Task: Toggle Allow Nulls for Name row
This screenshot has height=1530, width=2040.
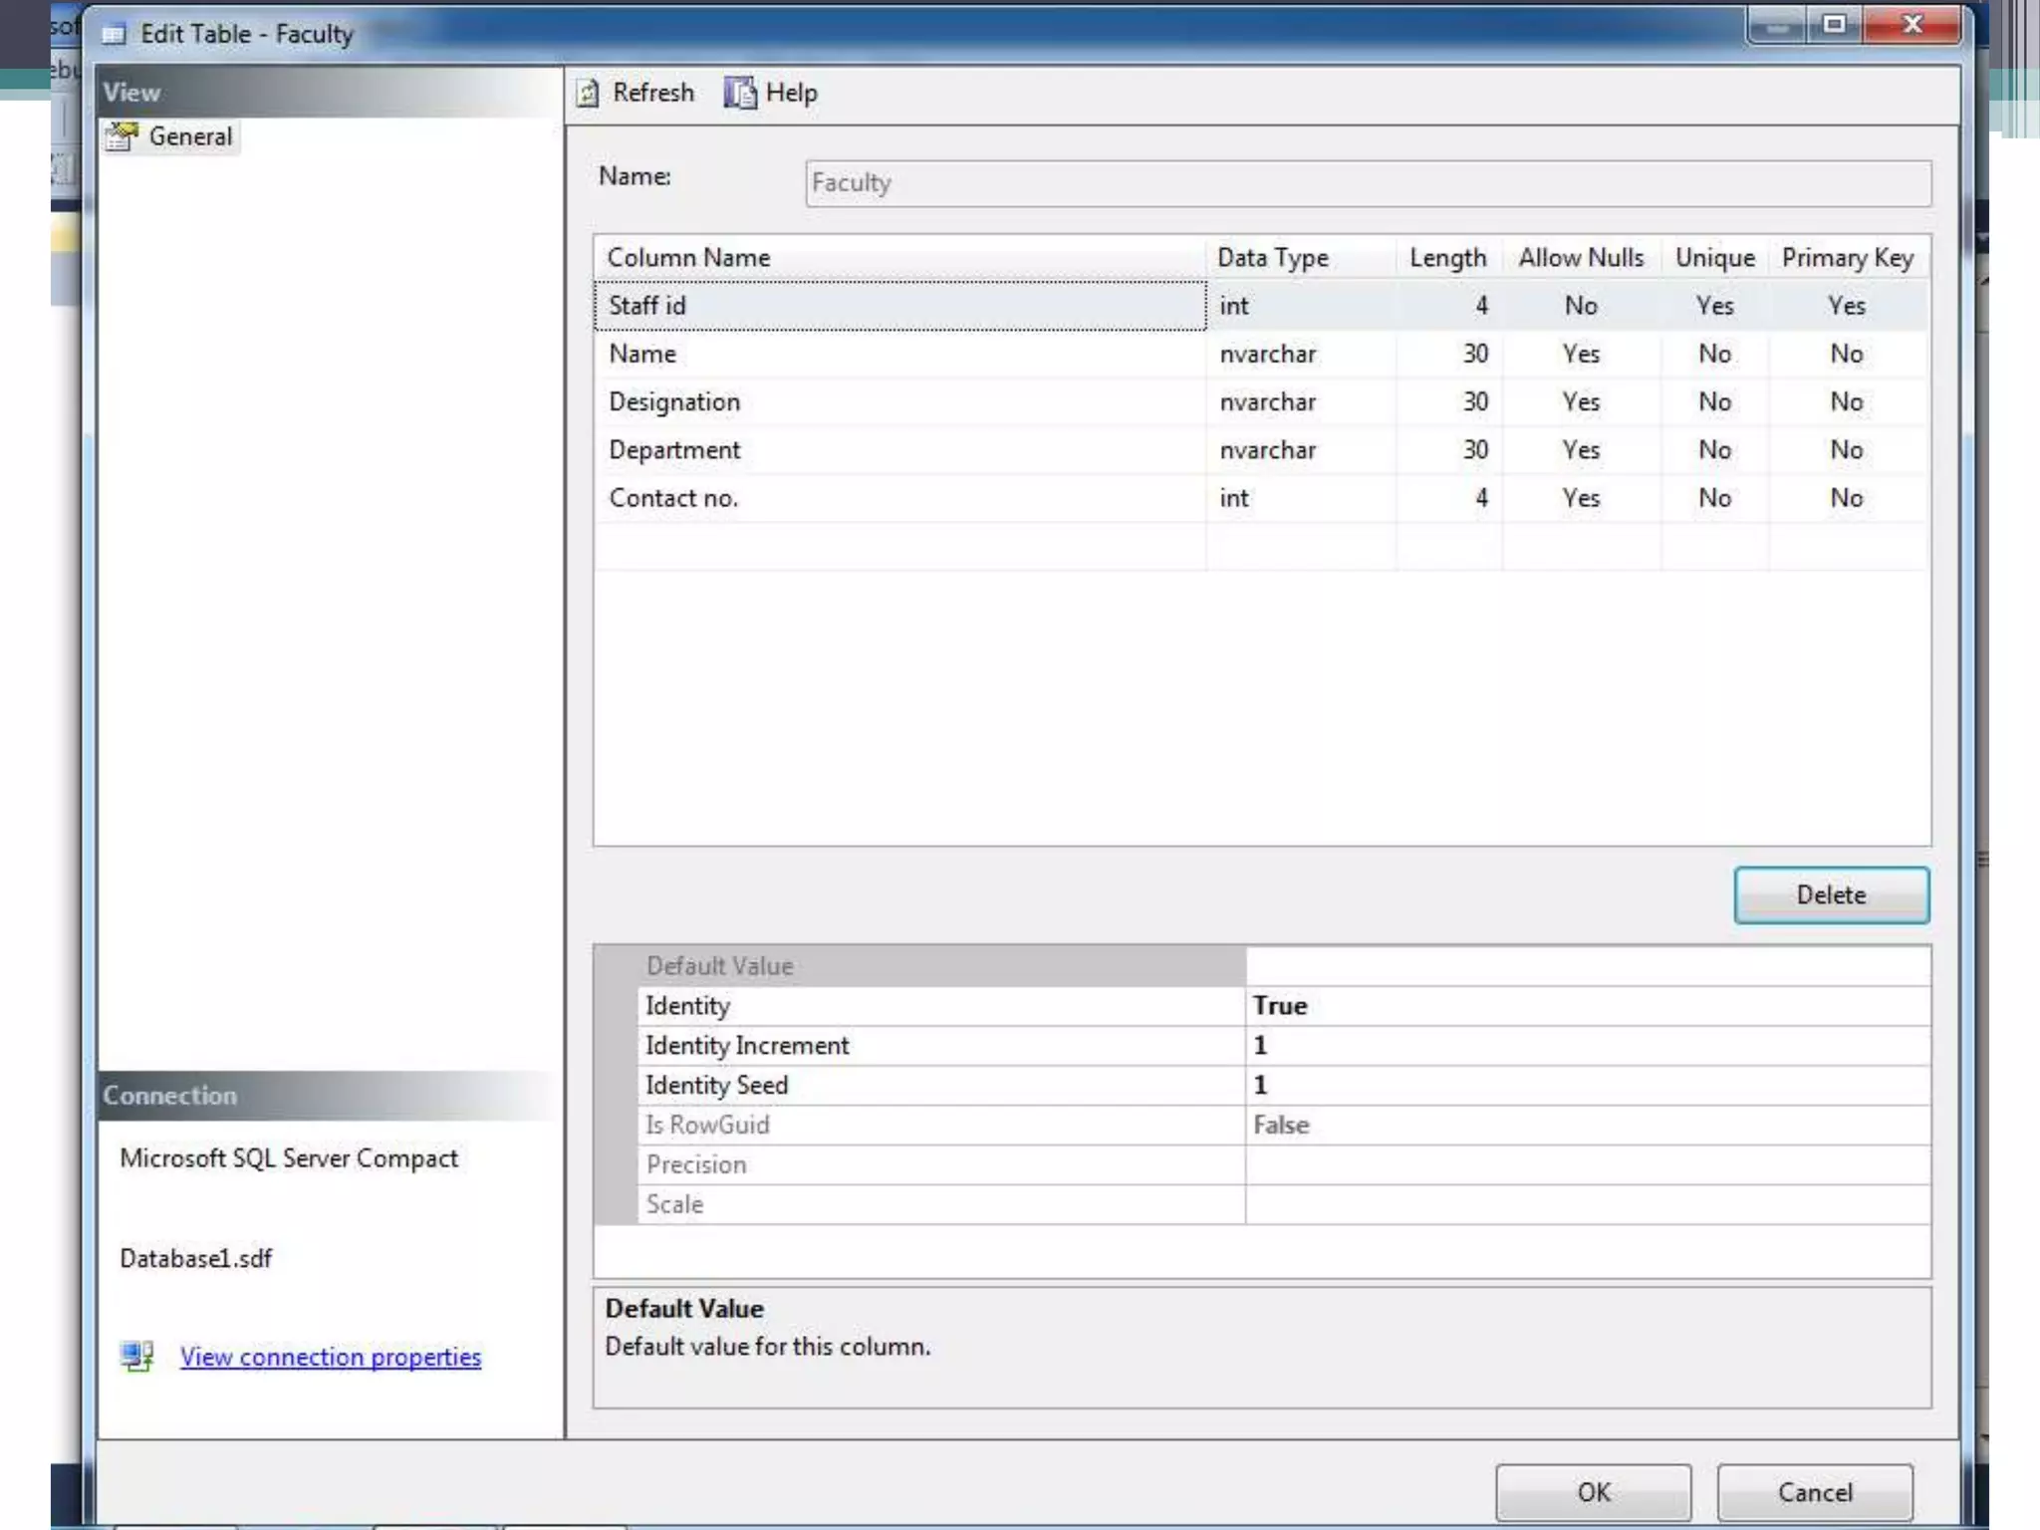Action: tap(1580, 354)
